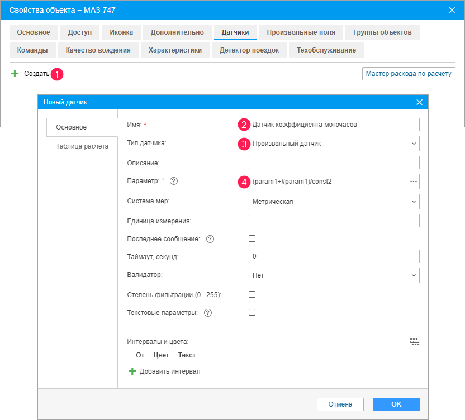Image resolution: width=465 pixels, height=420 pixels.
Task: Open the Таблица расчета side tab
Action: [x=82, y=146]
